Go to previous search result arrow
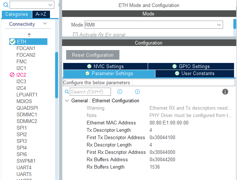 [x=120, y=92]
